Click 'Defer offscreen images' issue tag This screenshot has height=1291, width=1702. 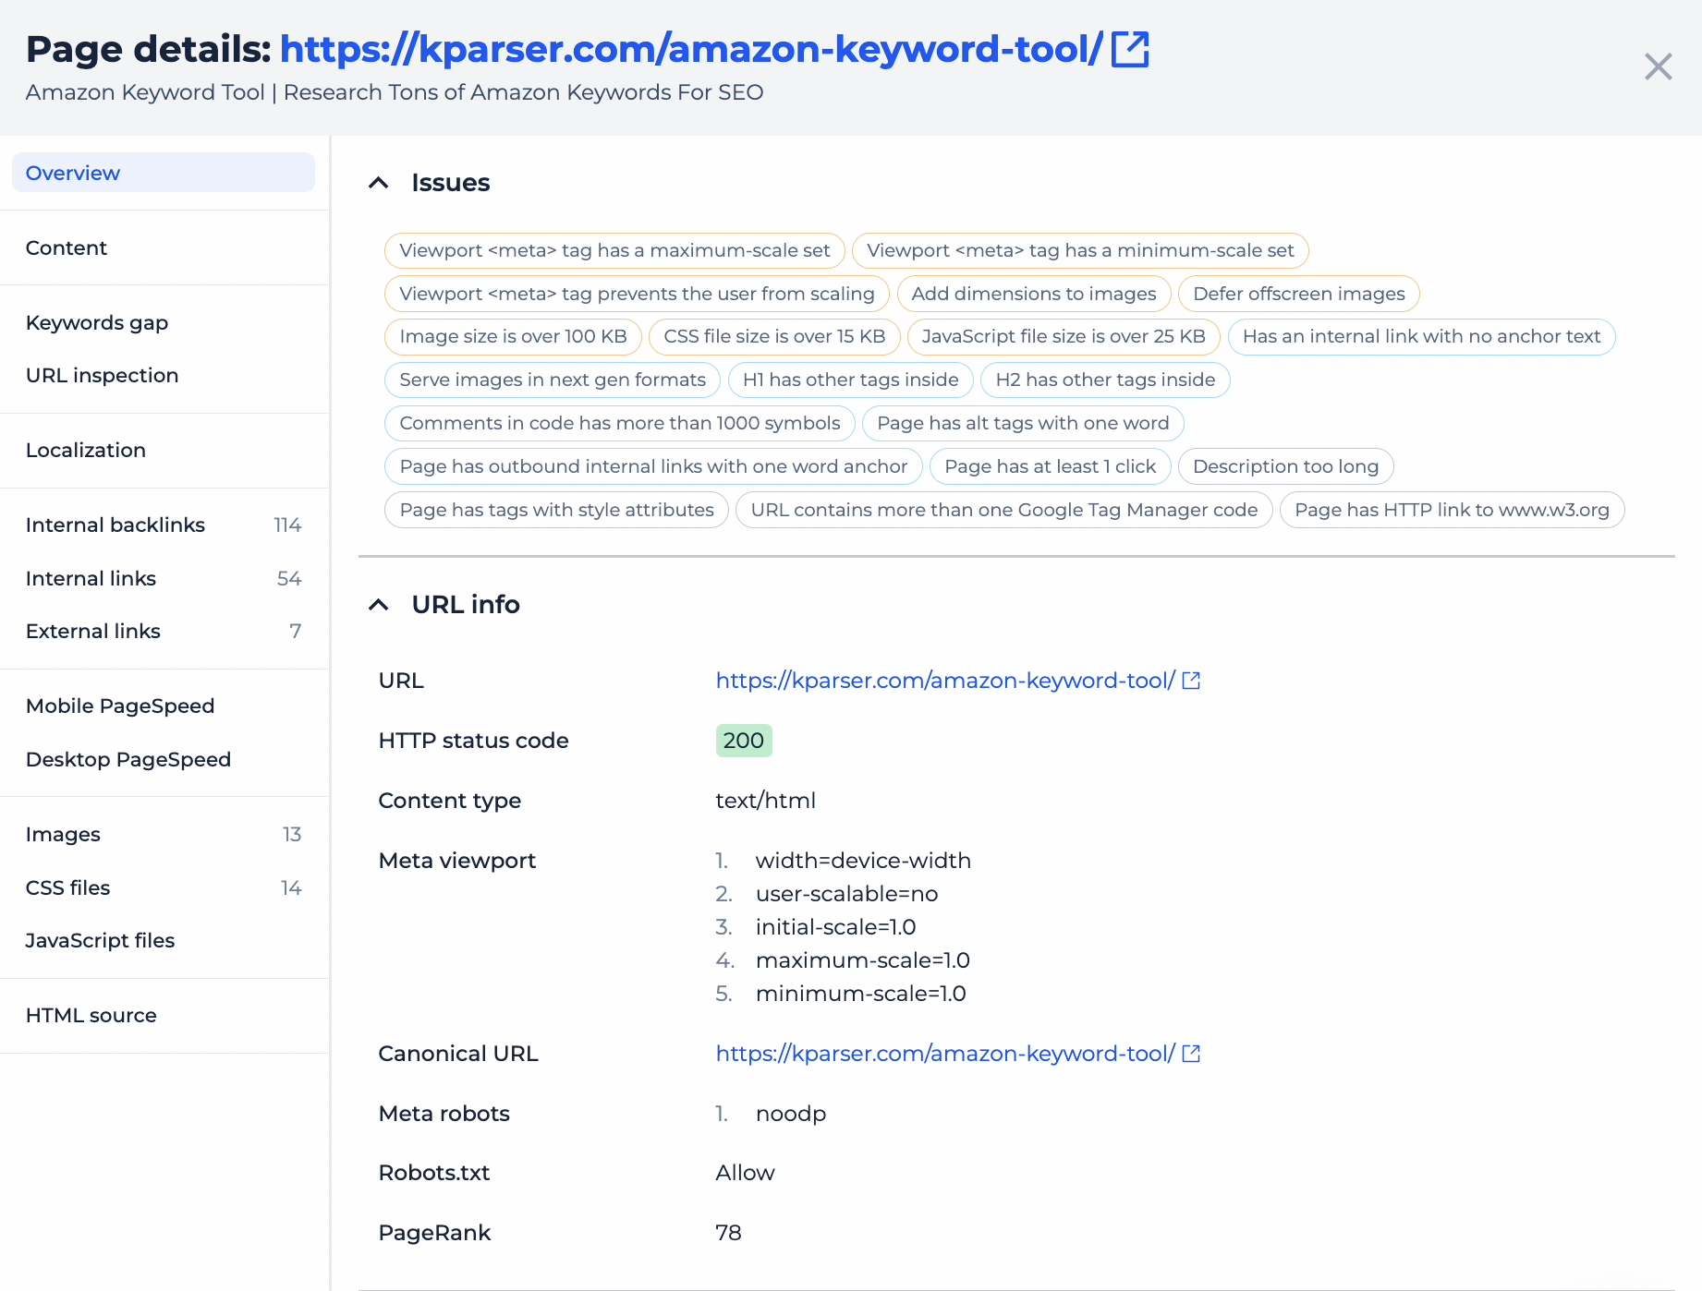(1299, 294)
